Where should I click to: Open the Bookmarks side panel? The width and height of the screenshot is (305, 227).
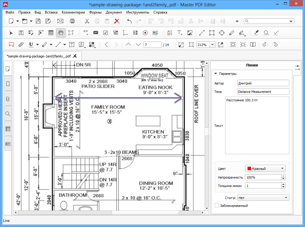pos(8,84)
